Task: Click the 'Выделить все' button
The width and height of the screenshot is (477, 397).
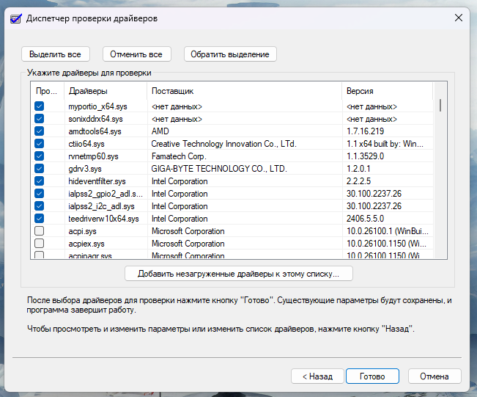Action: (x=56, y=54)
